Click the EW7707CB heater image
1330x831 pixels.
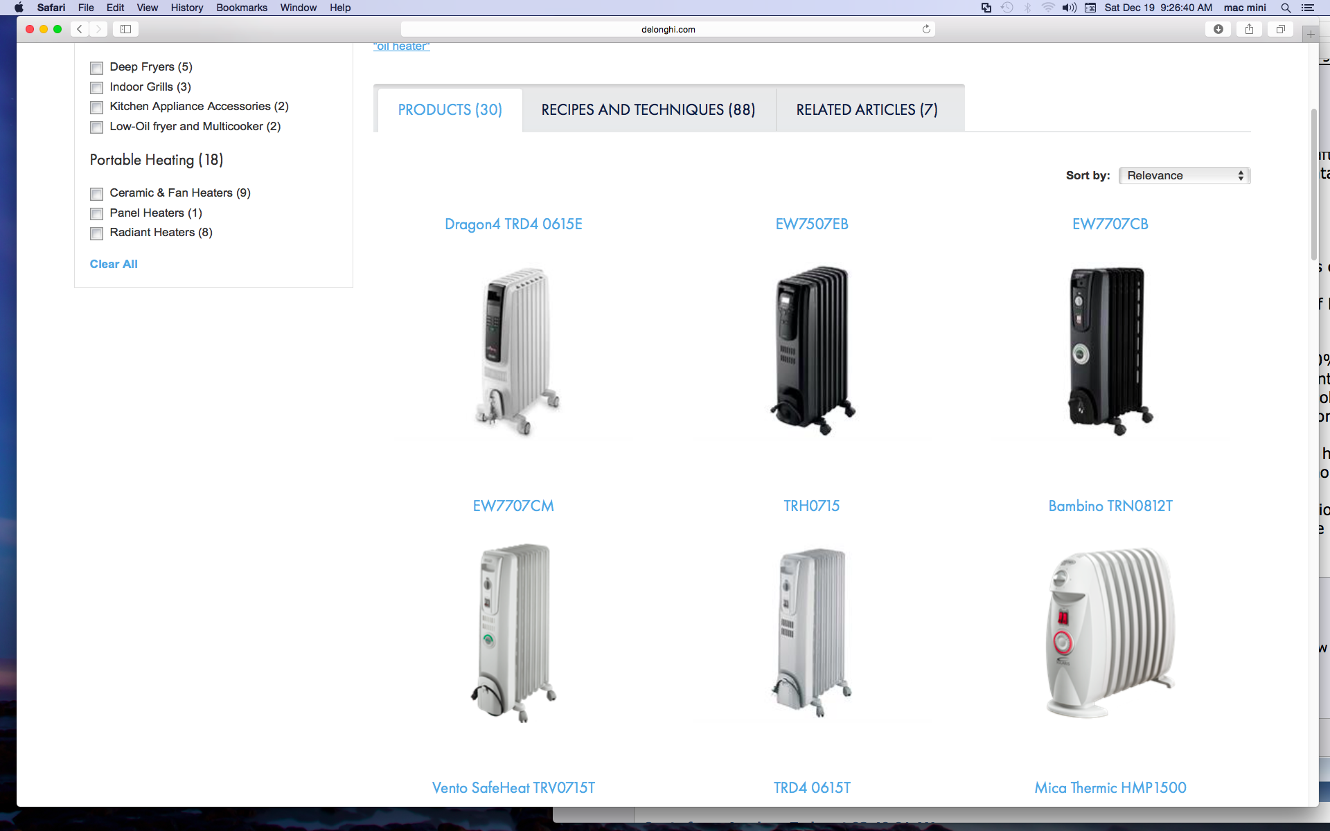(1110, 350)
